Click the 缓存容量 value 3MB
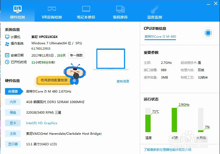Viewport: 220px width, 154px height. (164, 78)
